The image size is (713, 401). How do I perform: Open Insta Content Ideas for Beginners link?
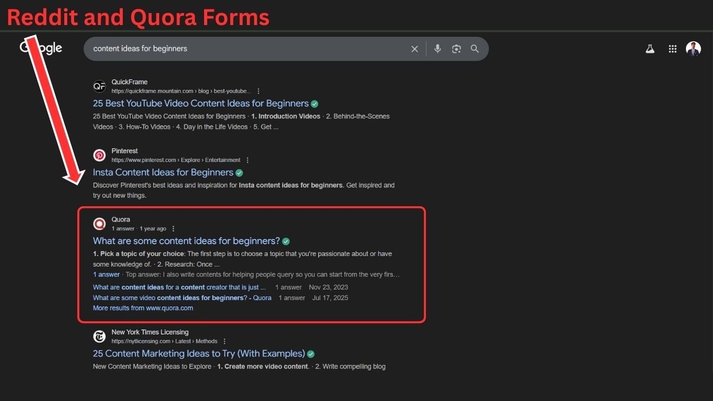click(163, 172)
